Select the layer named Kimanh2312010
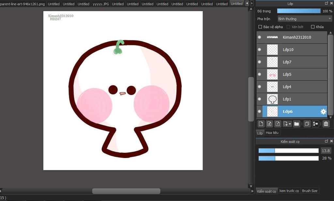This screenshot has width=334, height=201. click(297, 37)
